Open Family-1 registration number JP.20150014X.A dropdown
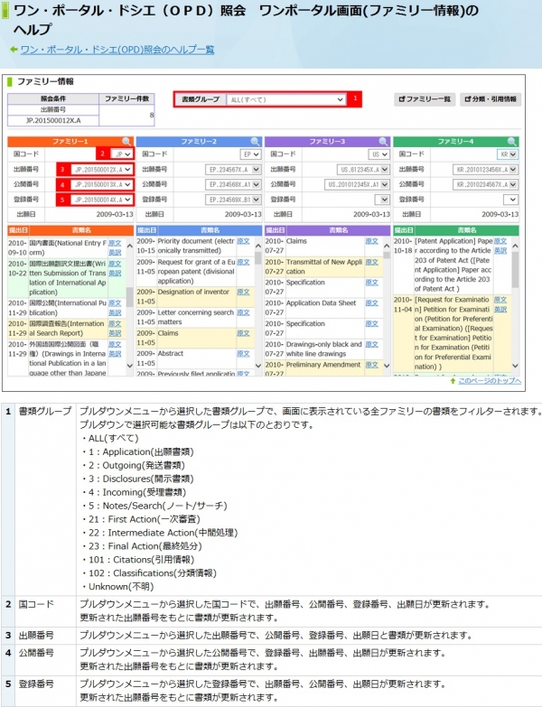 102,200
